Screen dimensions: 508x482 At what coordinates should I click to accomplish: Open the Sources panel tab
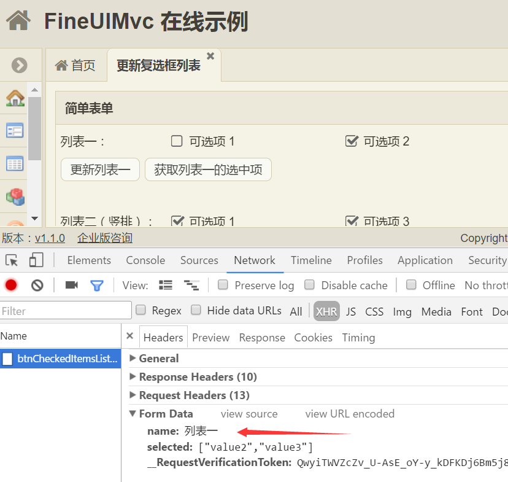click(x=199, y=260)
